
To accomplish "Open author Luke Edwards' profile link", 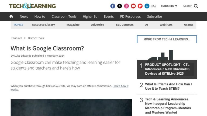I will coord(23,56).
